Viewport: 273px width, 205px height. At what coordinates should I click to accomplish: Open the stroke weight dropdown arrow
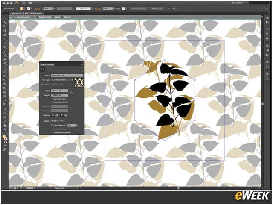click(54, 9)
